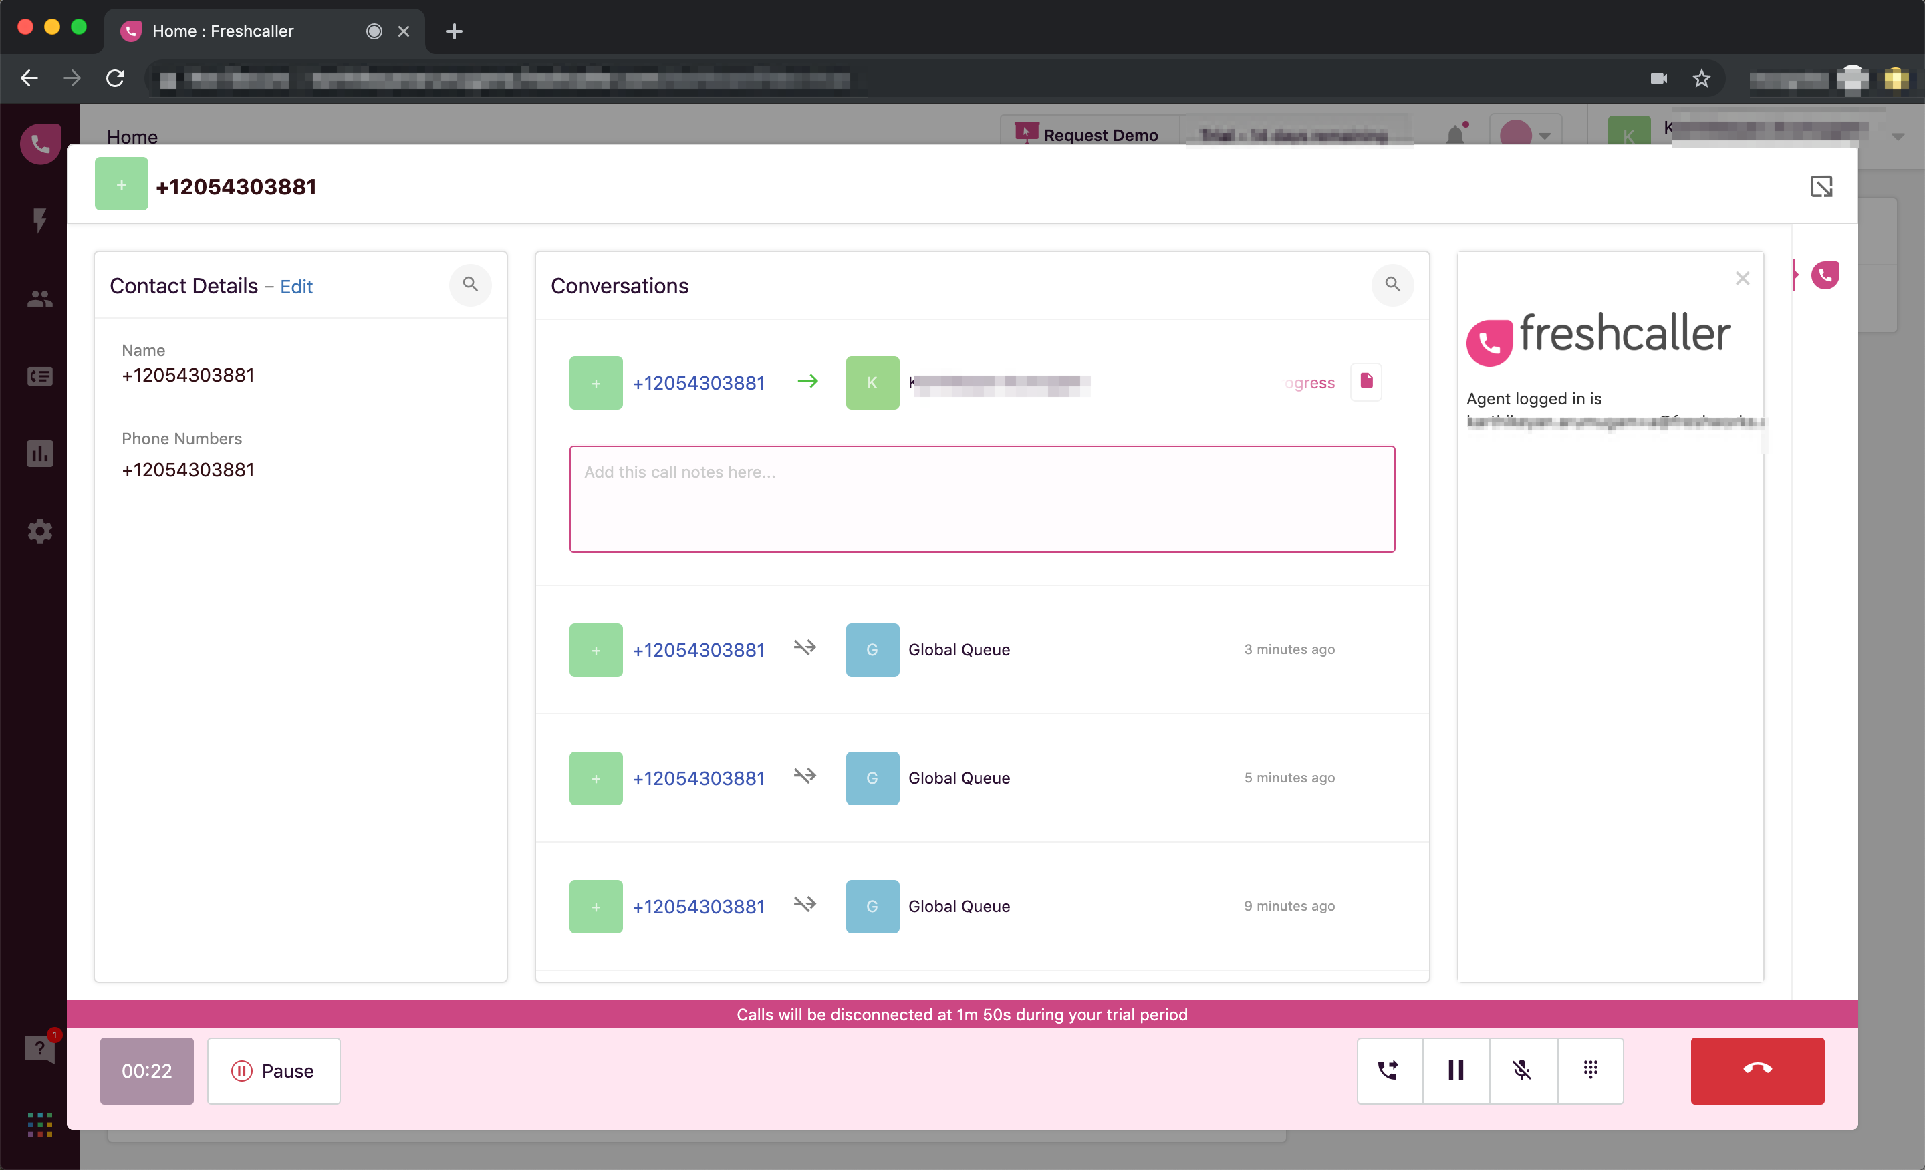This screenshot has height=1170, width=1925.
Task: Open the notifications bell icon
Action: [1454, 134]
